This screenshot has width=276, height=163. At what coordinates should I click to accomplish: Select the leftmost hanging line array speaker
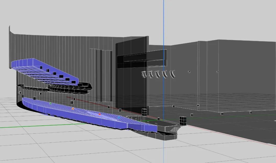click(x=144, y=74)
